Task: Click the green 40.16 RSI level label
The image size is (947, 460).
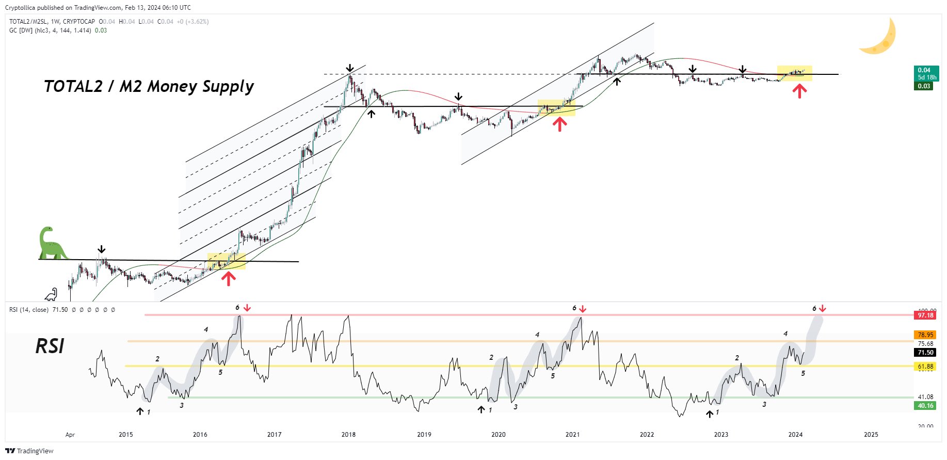Action: tap(925, 406)
